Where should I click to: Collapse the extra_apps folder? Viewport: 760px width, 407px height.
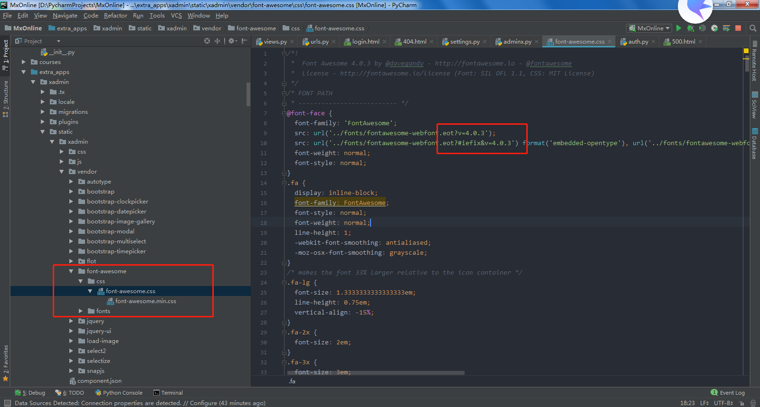[x=24, y=72]
